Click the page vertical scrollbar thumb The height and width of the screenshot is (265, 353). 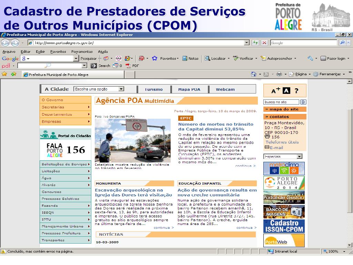350,160
